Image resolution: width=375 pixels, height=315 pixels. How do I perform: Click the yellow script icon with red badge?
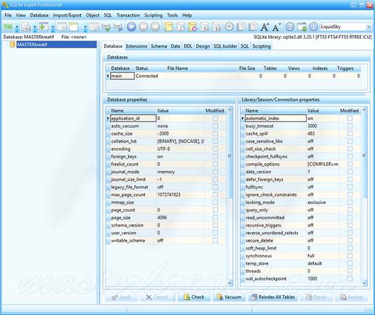pyautogui.click(x=192, y=27)
